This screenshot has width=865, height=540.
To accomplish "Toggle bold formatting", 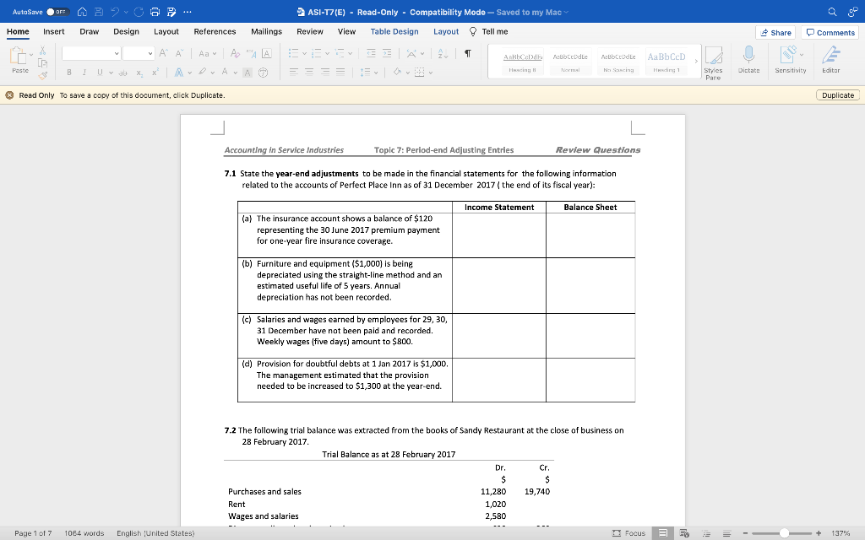I will pyautogui.click(x=69, y=73).
